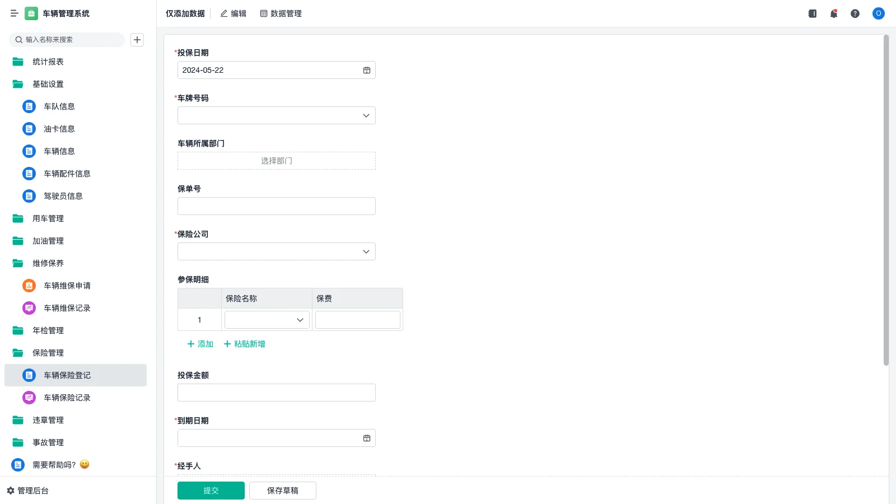Viewport: 896px width, 504px height.
Task: Click the plus icon beside the search bar
Action: [x=137, y=40]
